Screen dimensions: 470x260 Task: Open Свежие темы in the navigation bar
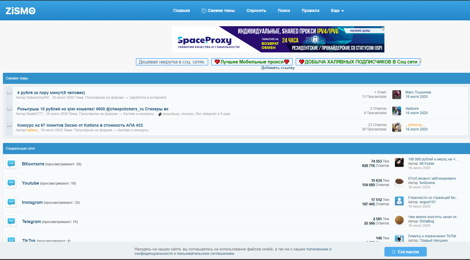coord(221,11)
